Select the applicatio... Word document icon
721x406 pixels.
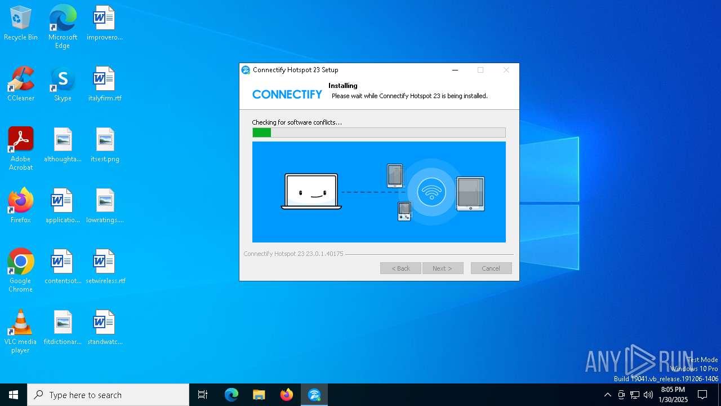tap(63, 206)
